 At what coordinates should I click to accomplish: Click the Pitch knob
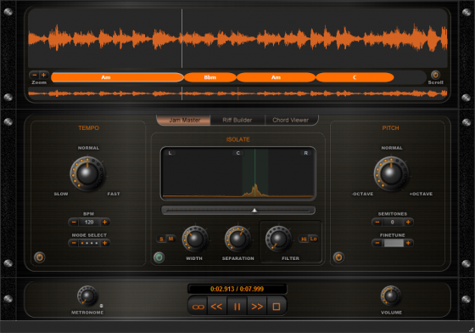(391, 173)
